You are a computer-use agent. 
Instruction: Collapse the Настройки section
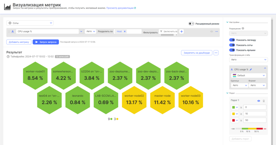[227, 22]
